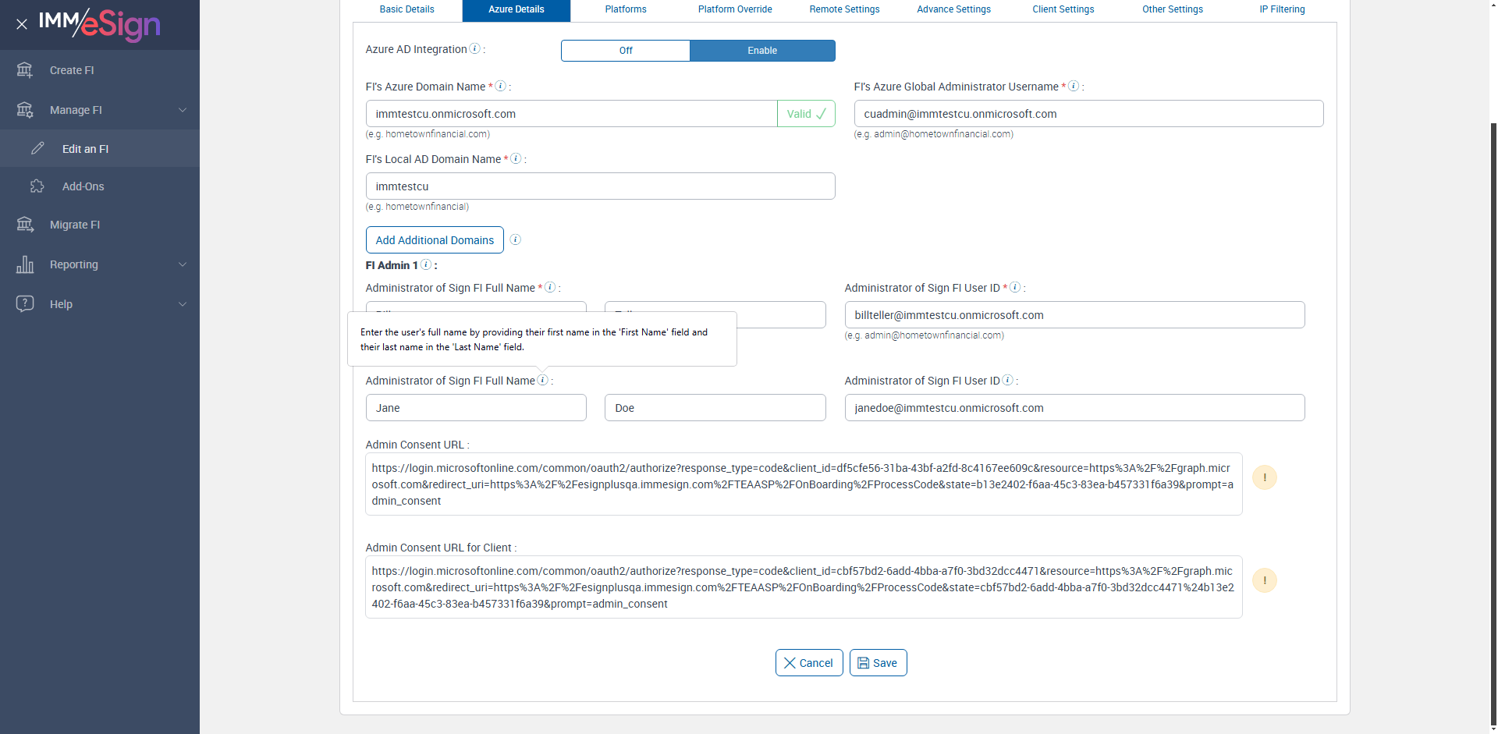Click info icon beside second Sign FI User ID
The height and width of the screenshot is (734, 1498).
(x=1008, y=380)
